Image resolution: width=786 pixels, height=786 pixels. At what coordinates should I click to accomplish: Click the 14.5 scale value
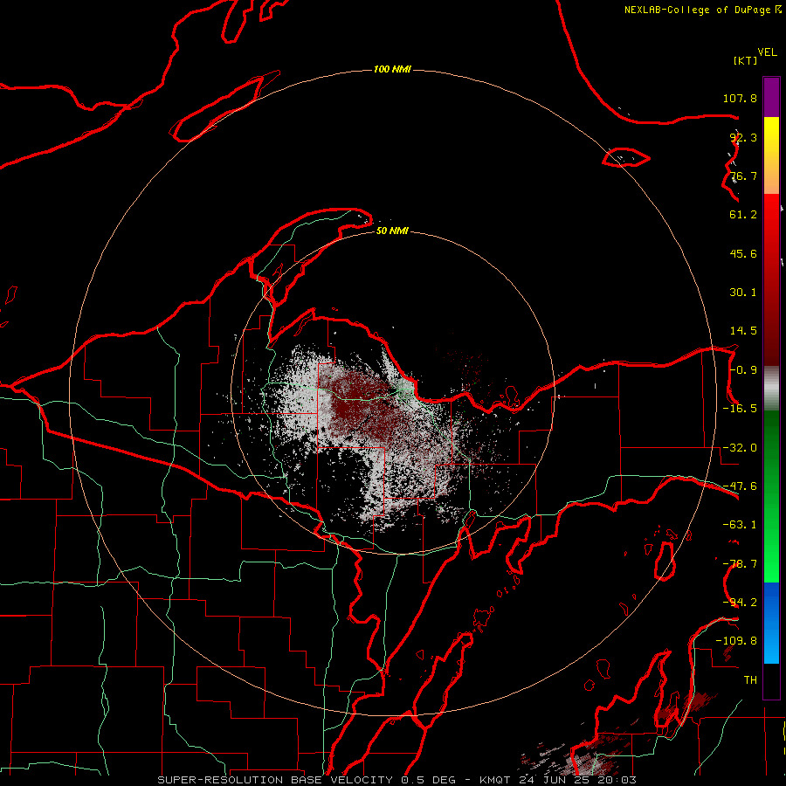(x=743, y=331)
